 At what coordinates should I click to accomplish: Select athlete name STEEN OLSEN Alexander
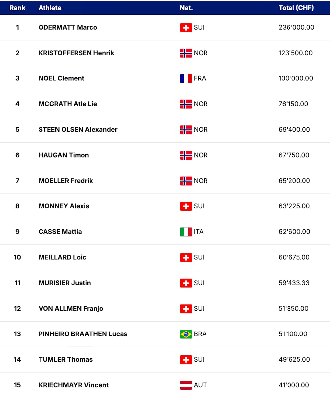(x=78, y=130)
